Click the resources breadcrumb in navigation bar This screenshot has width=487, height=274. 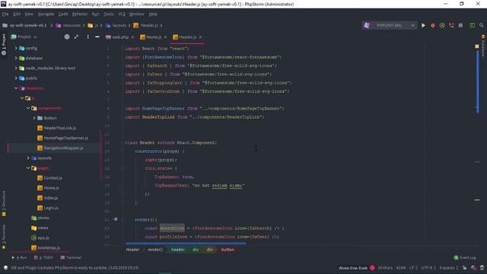pos(72,25)
